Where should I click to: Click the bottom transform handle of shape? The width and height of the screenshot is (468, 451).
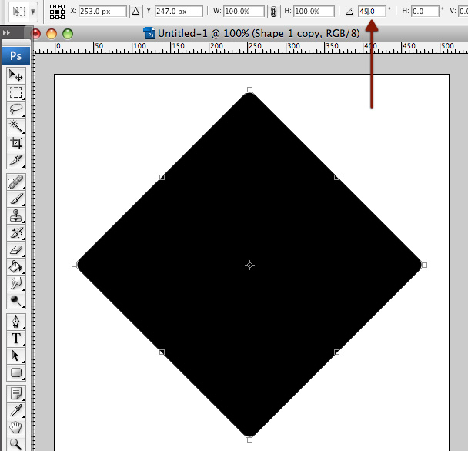point(250,439)
